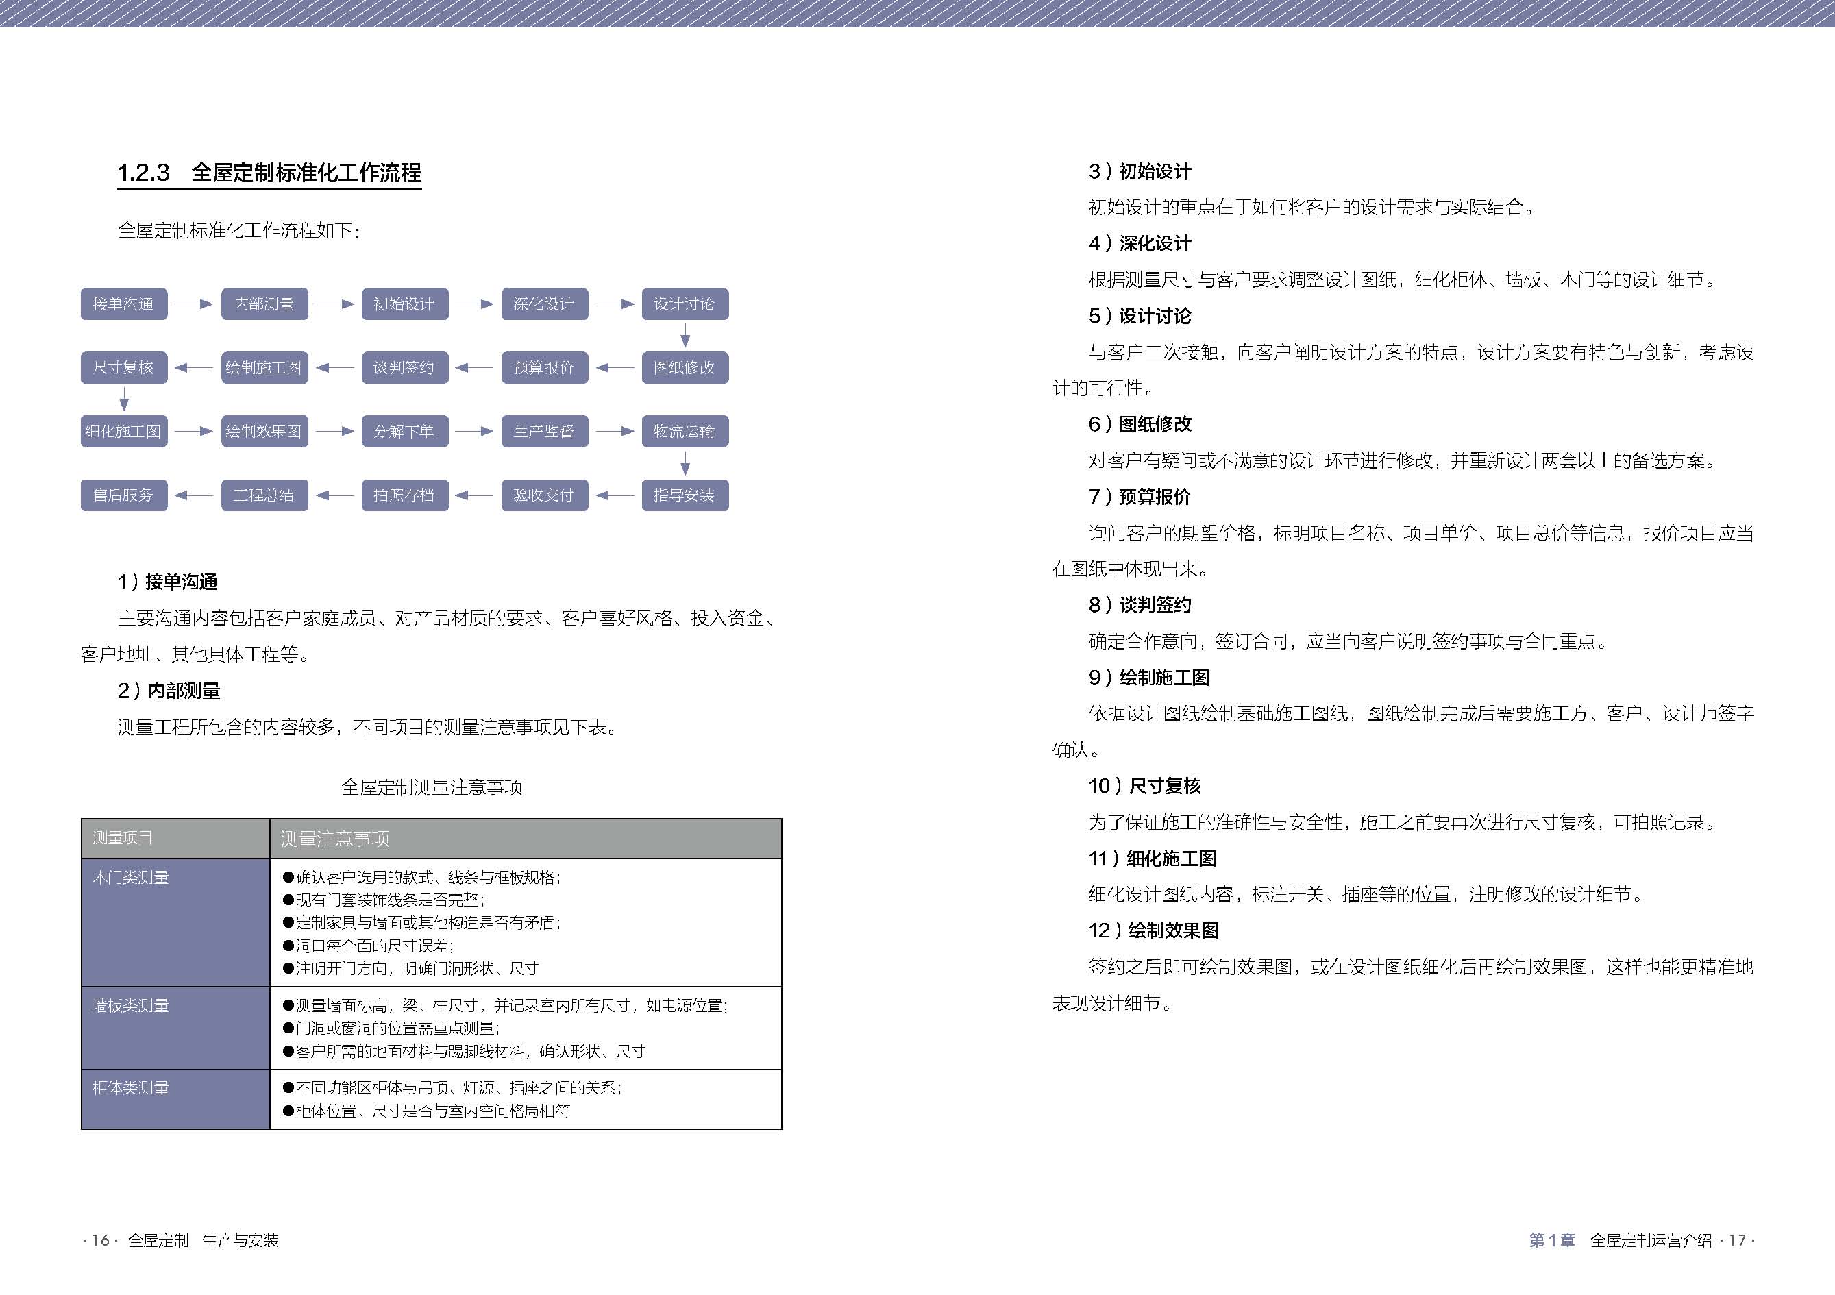1835x1295 pixels.
Task: Click the 内部测量 flowchart box
Action: point(264,304)
